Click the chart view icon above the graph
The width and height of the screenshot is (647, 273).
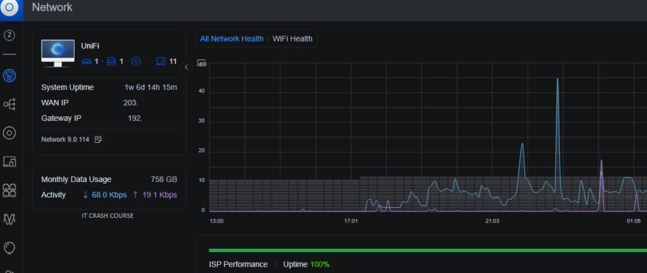[202, 63]
